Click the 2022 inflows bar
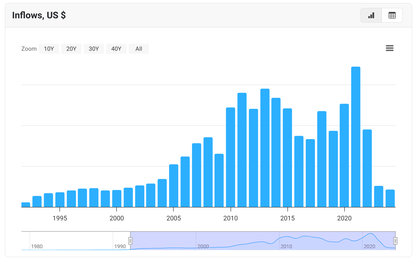Viewport: 414px width, 258px height. pyautogui.click(x=367, y=168)
